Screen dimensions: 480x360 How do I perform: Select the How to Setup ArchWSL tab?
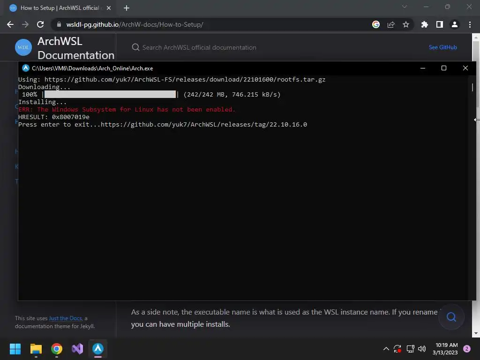tap(60, 8)
